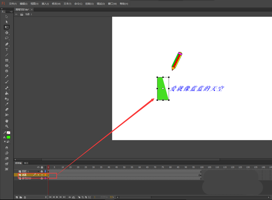Select the Oval tool
Viewport: 272px width, 200px height.
click(7, 66)
